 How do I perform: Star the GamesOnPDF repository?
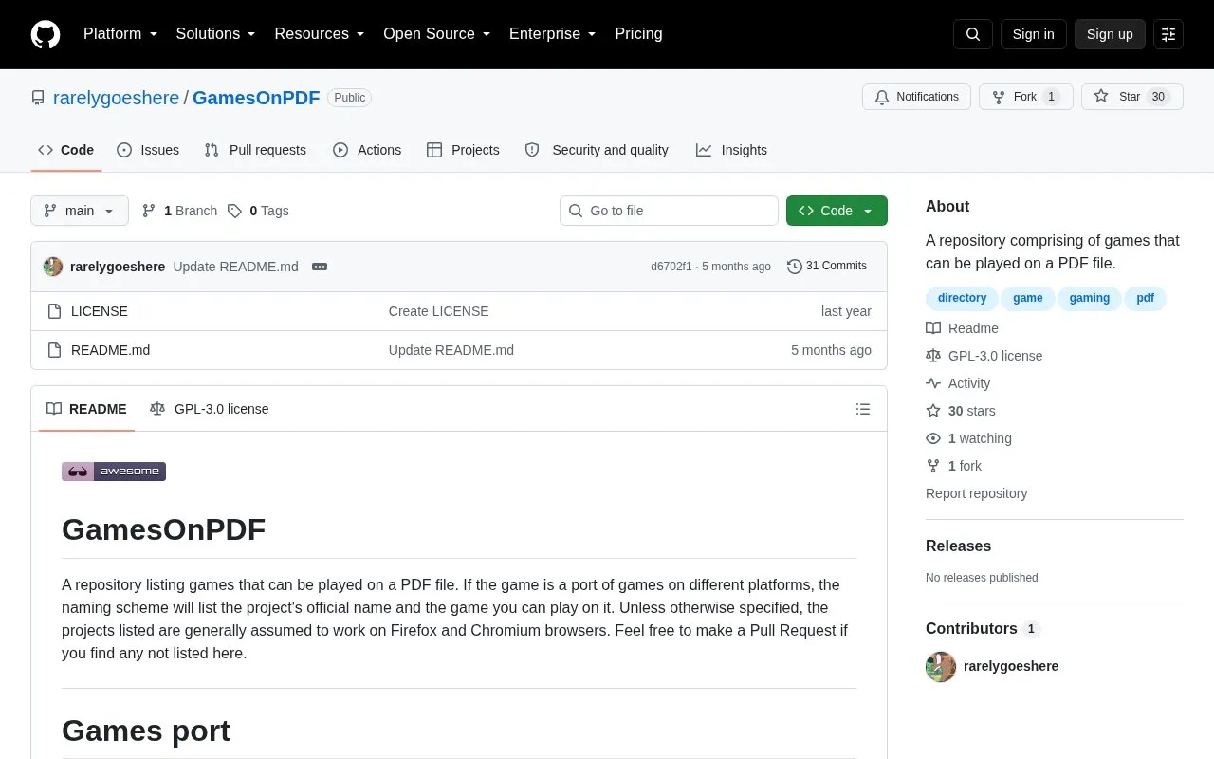(x=1132, y=97)
